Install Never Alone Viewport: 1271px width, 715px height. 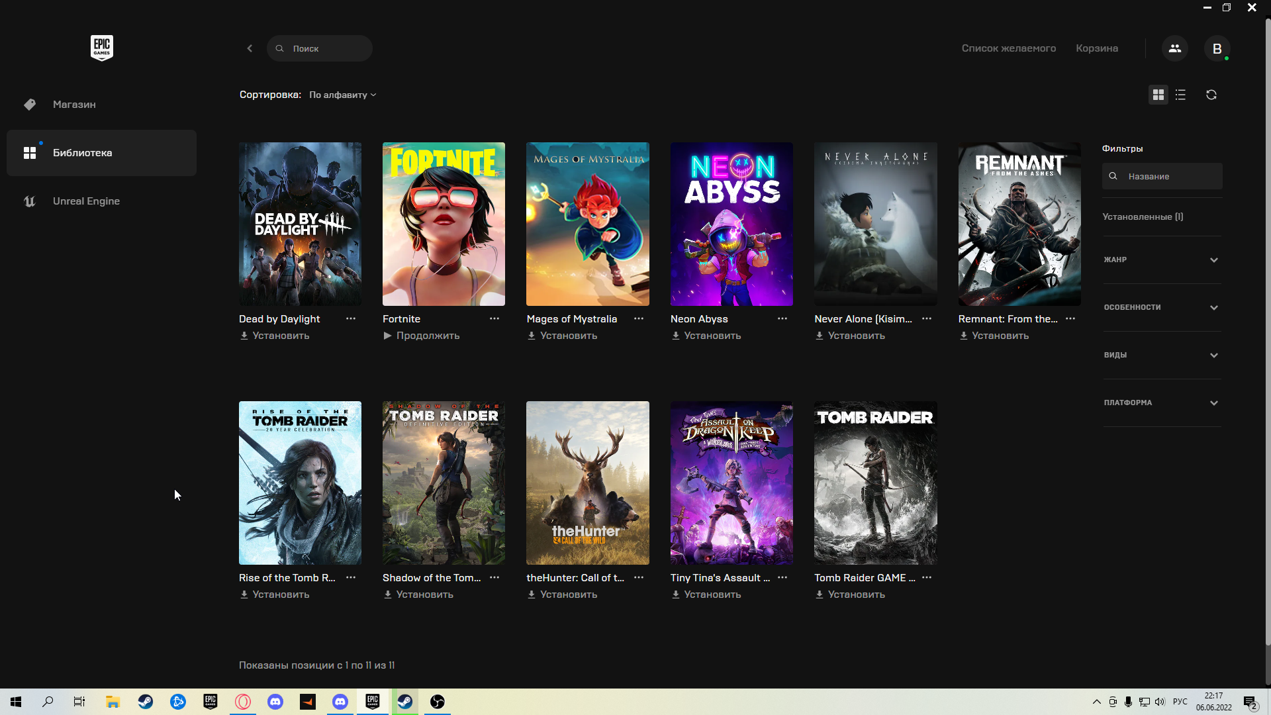click(850, 336)
